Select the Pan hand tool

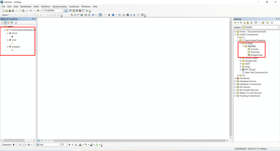coord(78,15)
